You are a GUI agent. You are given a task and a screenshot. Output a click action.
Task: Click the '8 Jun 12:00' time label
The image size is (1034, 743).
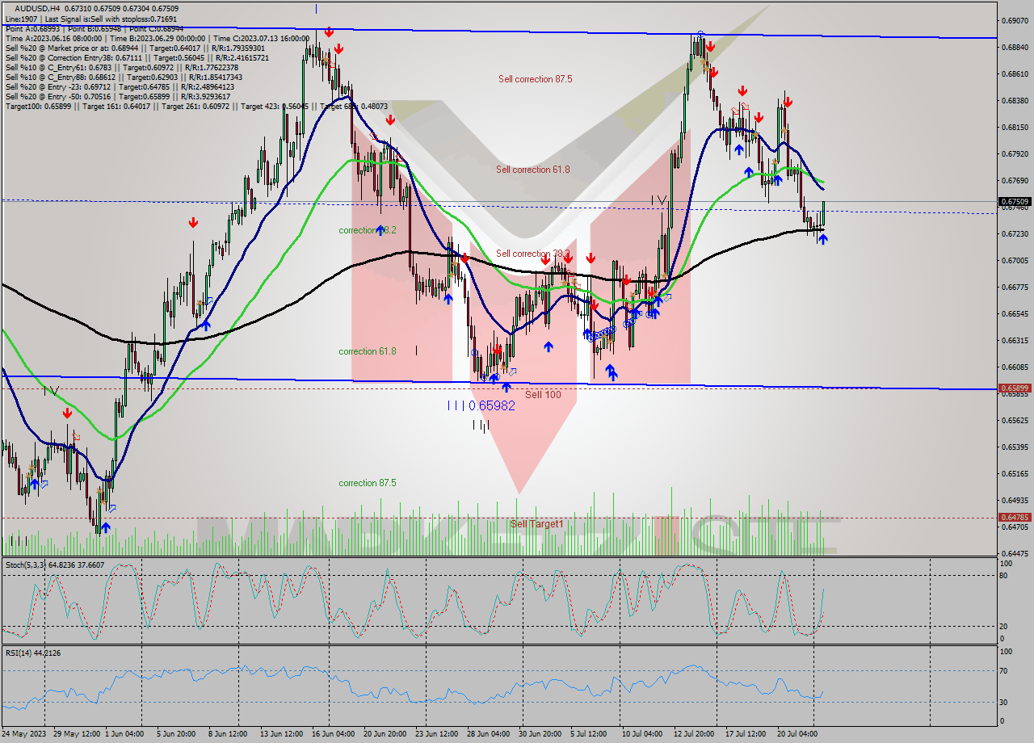pos(227,734)
